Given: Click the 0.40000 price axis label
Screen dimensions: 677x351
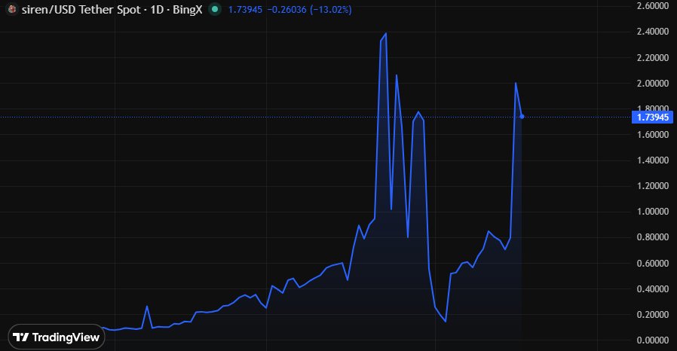Looking at the screenshot, I should click(x=652, y=289).
